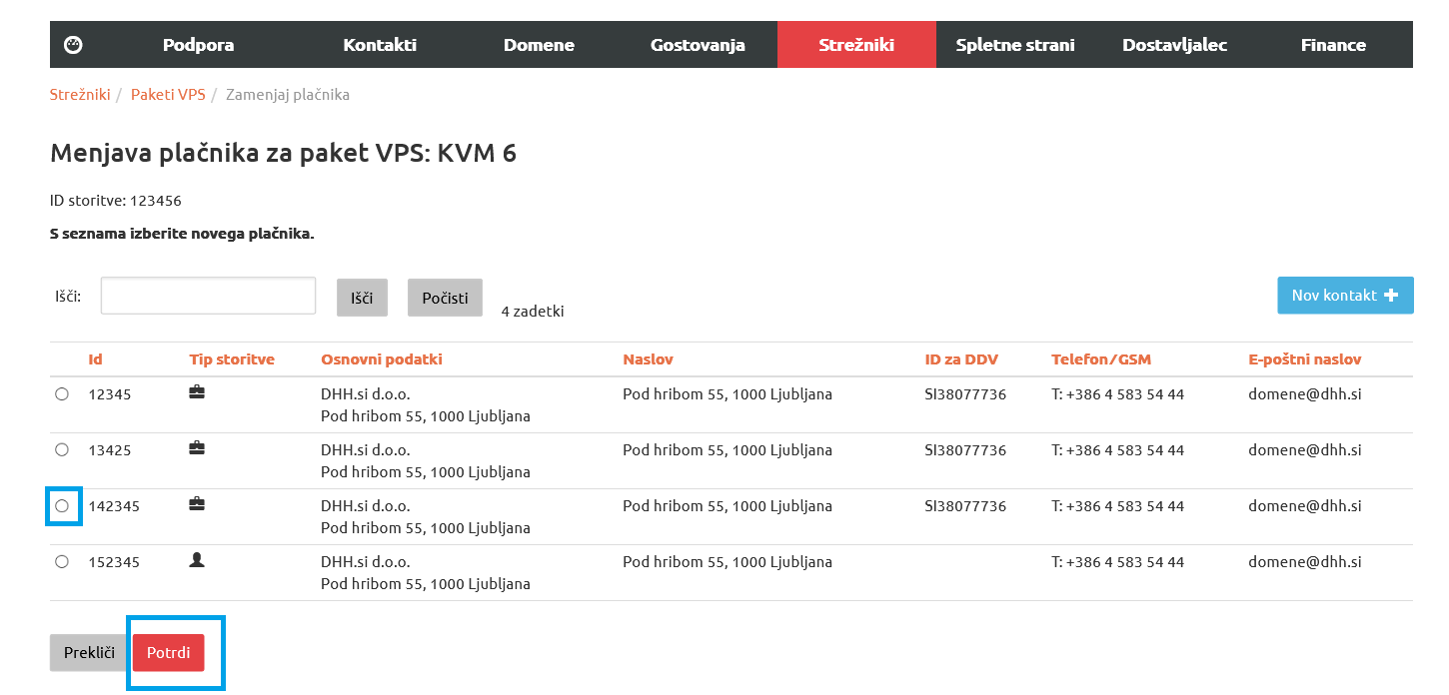1449x695 pixels.
Task: Click the Id value 152345
Action: [114, 562]
